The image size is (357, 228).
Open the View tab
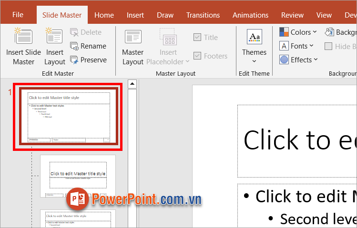(324, 15)
